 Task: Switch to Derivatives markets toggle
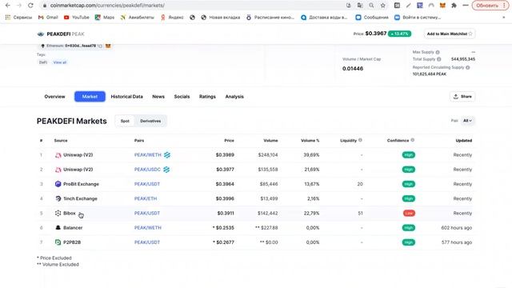click(150, 121)
